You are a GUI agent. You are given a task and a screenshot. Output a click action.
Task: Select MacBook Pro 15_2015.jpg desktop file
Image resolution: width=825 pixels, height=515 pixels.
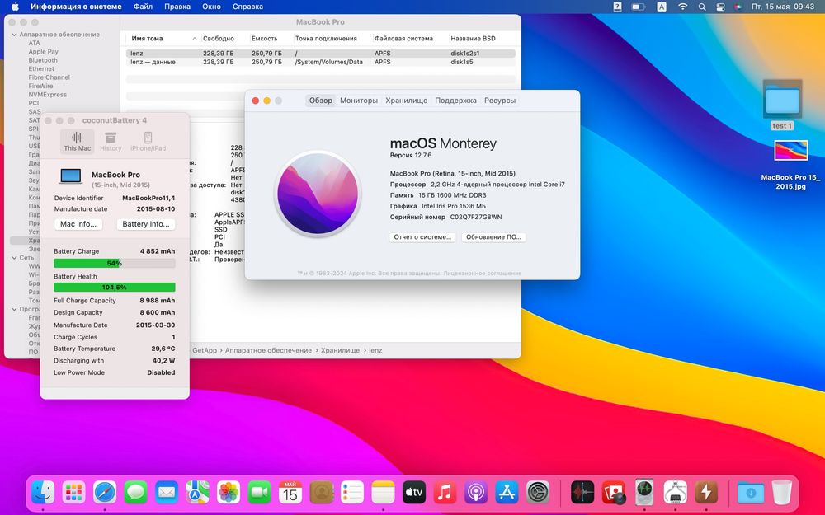[x=790, y=165]
